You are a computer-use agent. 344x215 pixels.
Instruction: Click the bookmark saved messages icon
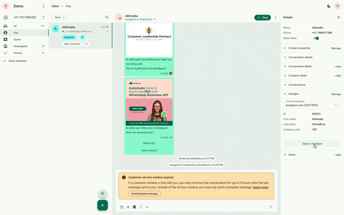tap(134, 207)
